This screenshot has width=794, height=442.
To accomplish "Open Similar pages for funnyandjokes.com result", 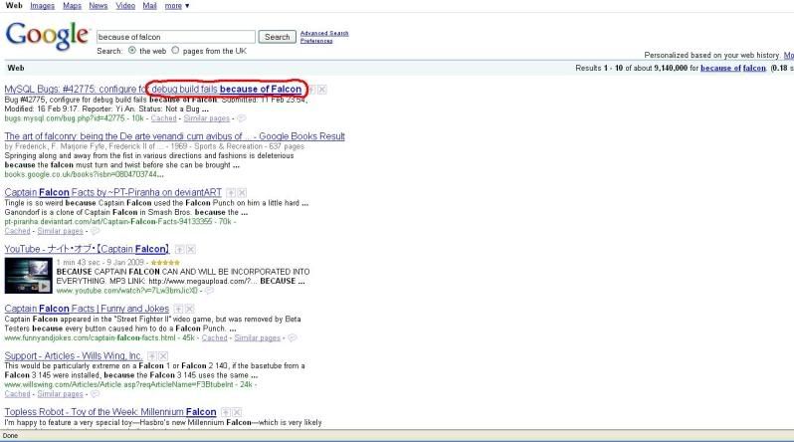I will click(x=258, y=338).
